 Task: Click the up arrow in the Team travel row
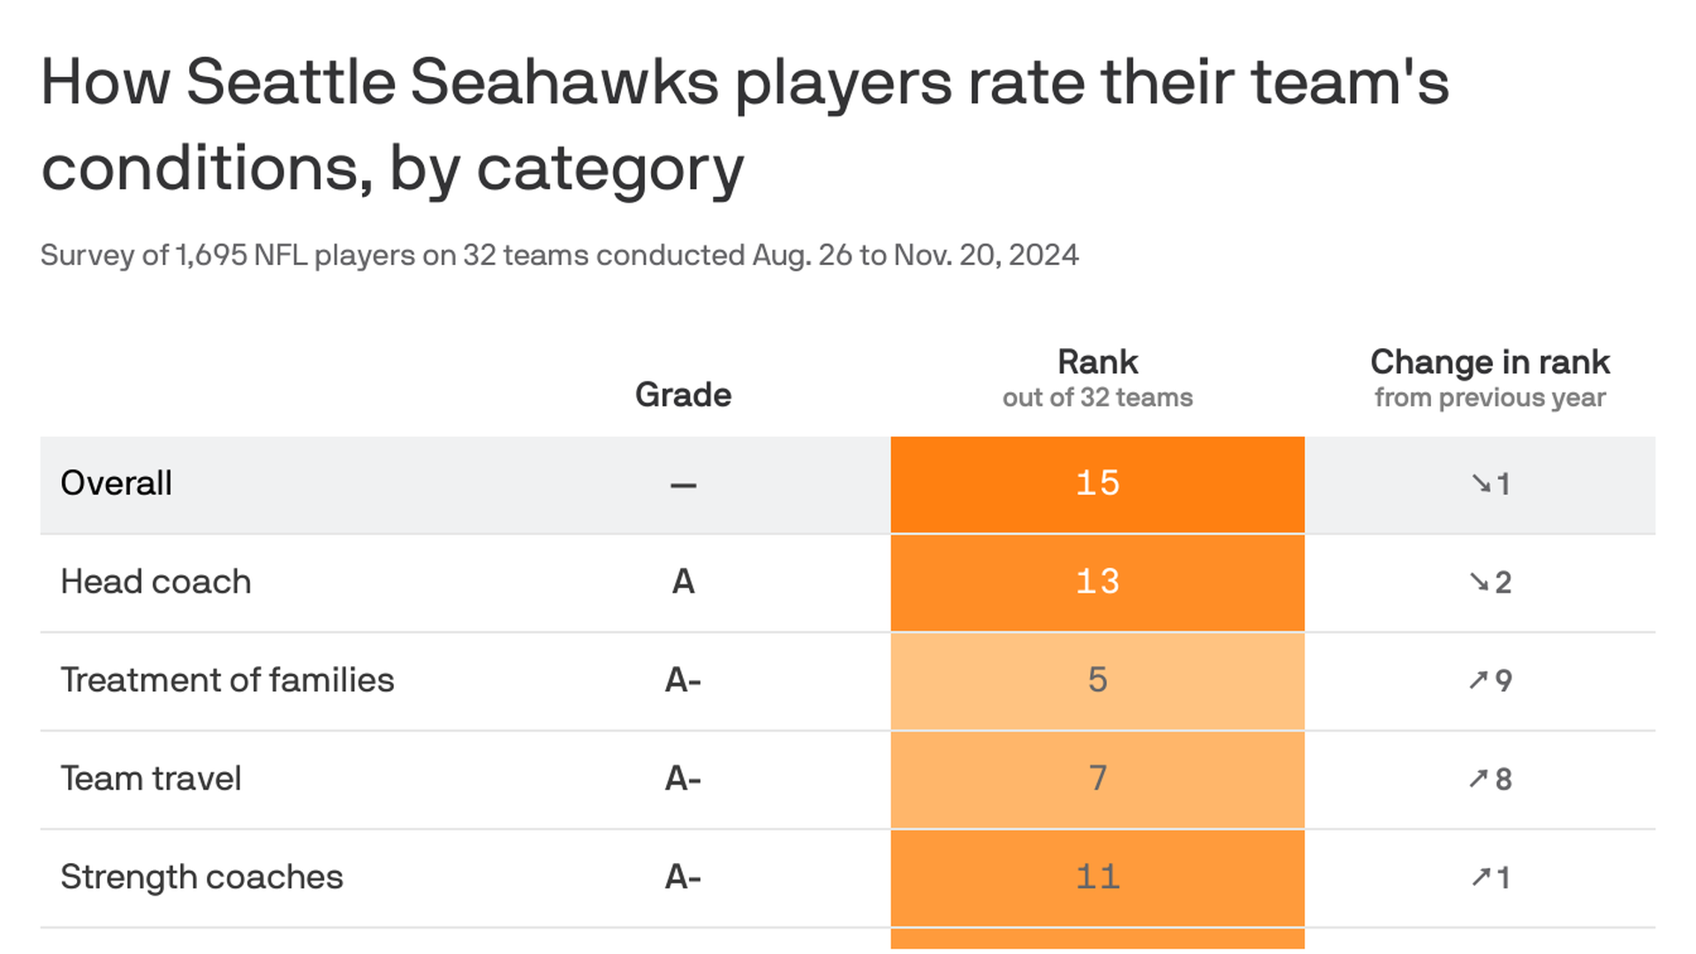tap(1479, 778)
